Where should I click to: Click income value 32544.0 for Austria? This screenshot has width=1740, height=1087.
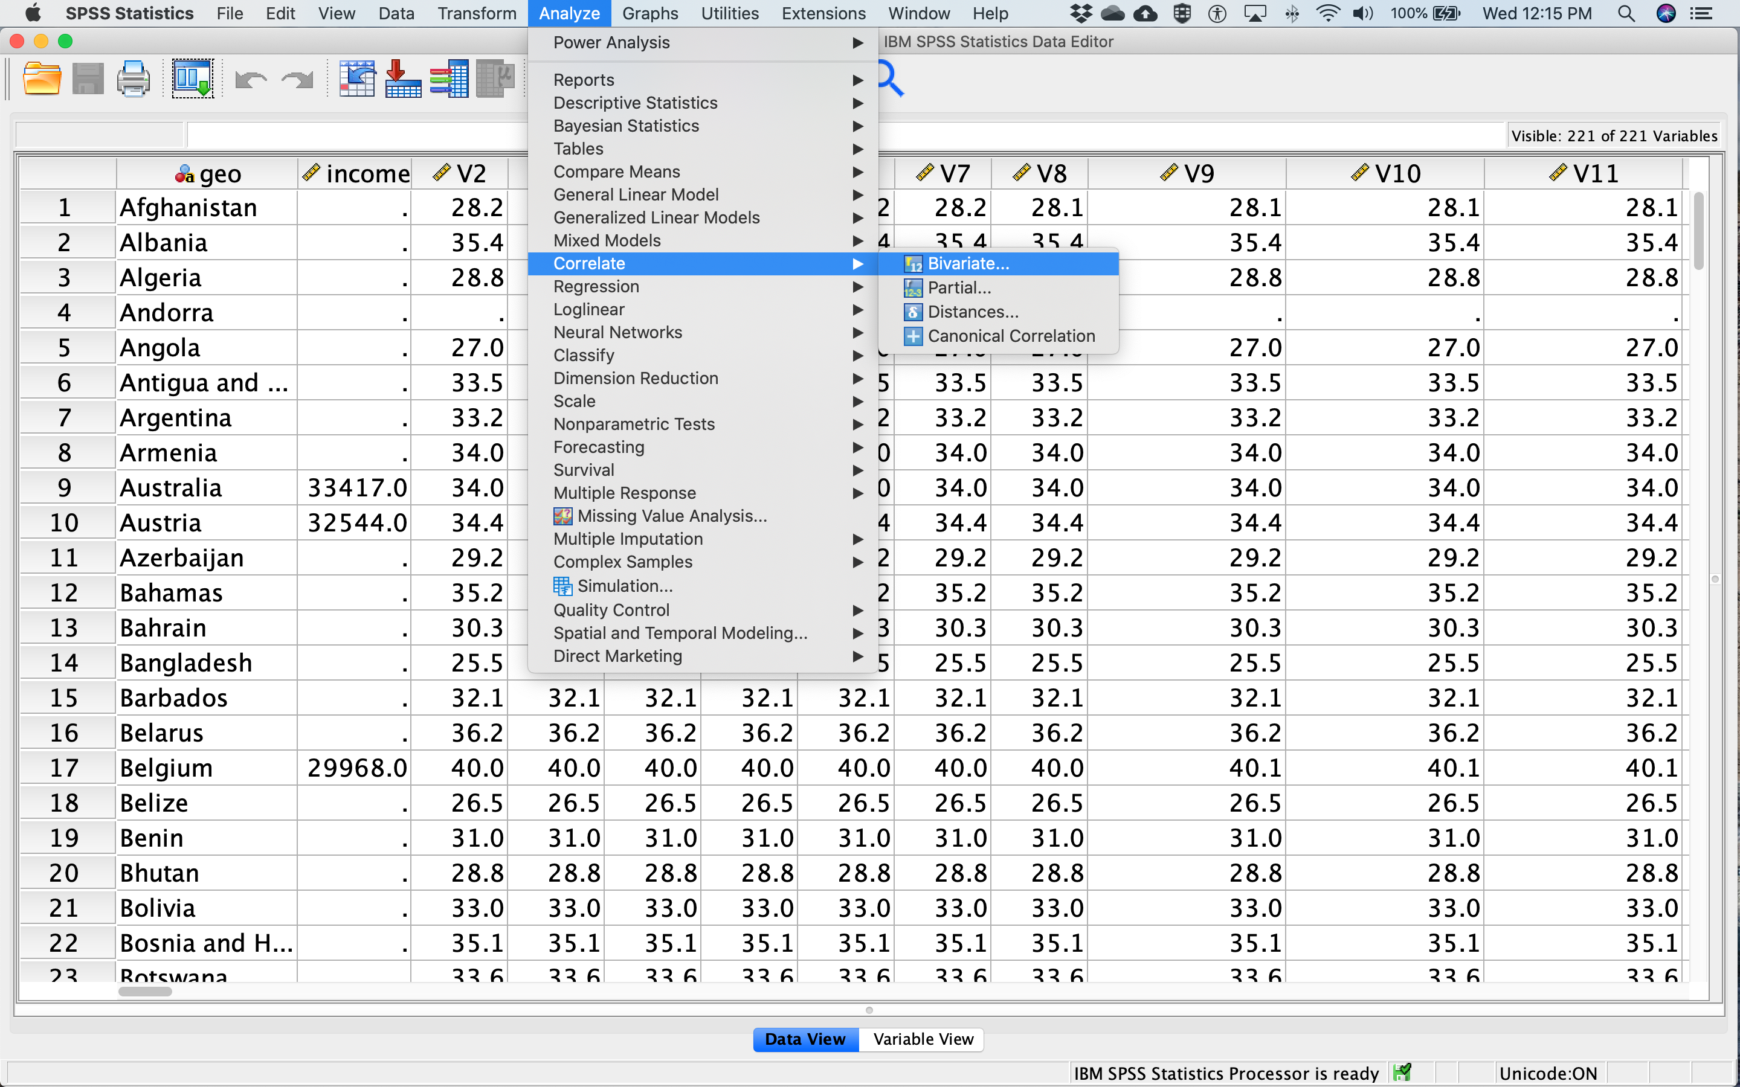click(x=355, y=524)
